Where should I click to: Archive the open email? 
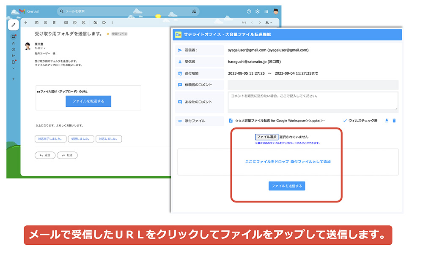37,23
